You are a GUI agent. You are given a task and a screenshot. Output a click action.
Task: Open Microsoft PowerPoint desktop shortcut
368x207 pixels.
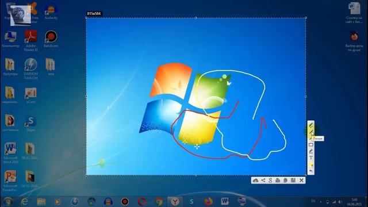(10, 181)
